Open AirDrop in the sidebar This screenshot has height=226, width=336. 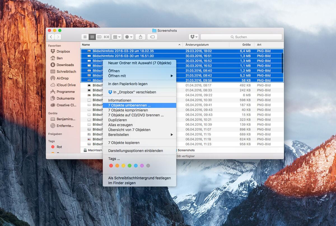(62, 78)
